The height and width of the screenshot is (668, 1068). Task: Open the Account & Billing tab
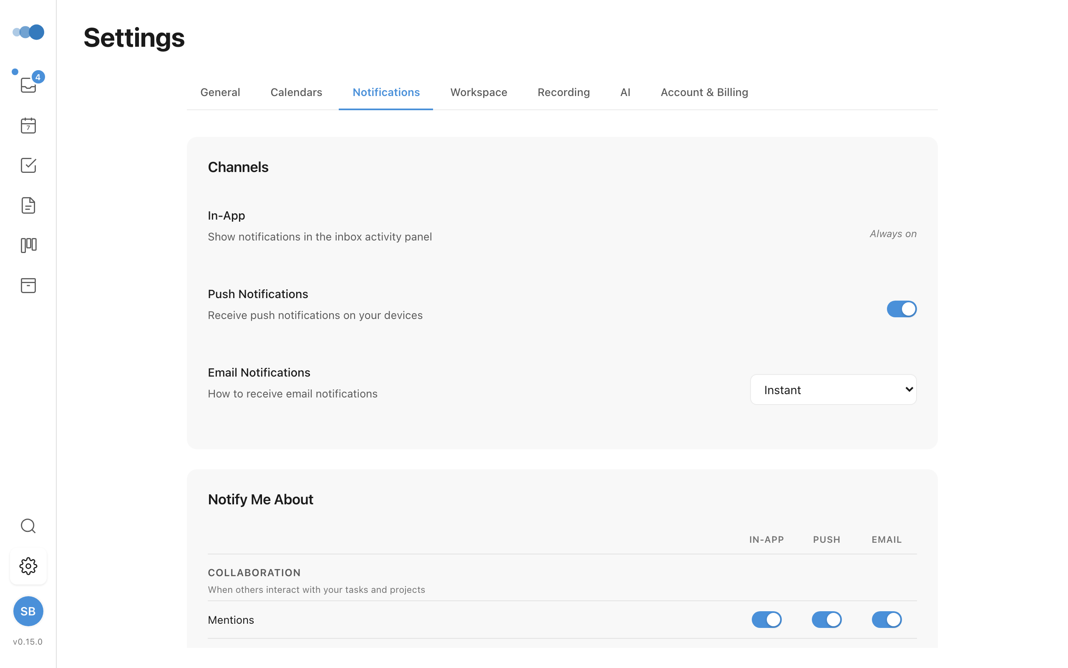pos(703,92)
